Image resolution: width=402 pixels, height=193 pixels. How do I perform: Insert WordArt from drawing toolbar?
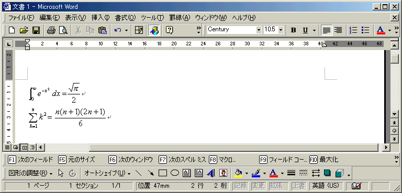coord(211,173)
